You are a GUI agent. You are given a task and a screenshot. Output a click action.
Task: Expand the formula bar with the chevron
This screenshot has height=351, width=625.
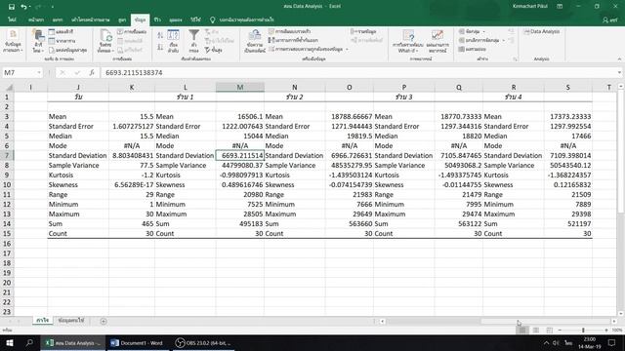coord(619,72)
